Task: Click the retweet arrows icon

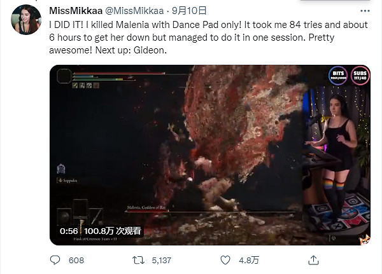Action: (138, 260)
